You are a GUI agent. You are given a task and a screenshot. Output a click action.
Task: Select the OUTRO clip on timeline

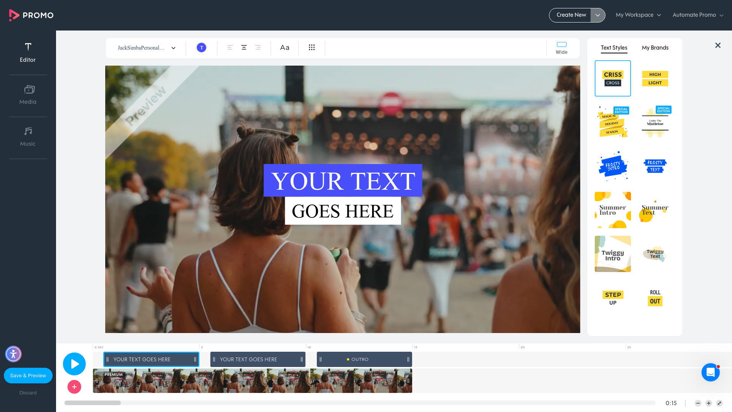coord(364,359)
